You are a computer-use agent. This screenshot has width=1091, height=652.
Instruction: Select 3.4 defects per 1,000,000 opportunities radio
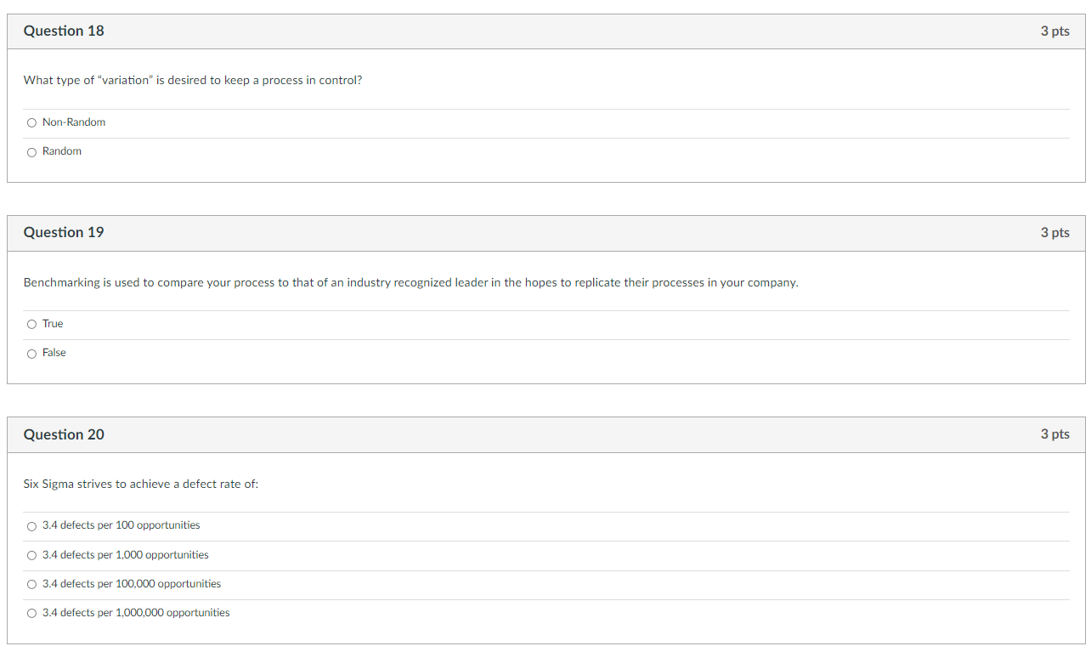point(31,613)
